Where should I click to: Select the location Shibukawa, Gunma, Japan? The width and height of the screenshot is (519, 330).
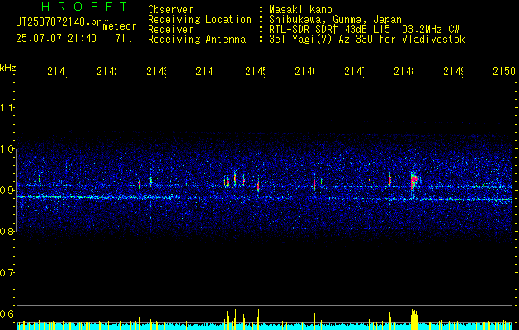pyautogui.click(x=335, y=20)
